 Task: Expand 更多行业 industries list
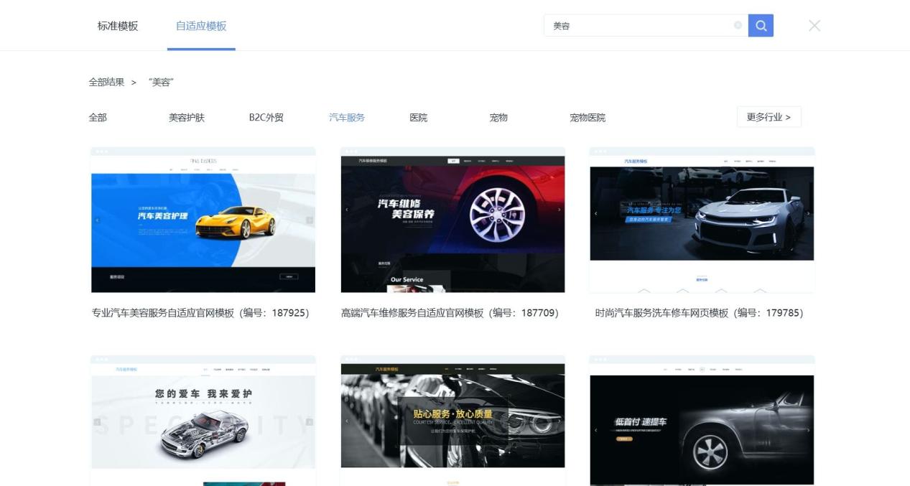click(769, 117)
